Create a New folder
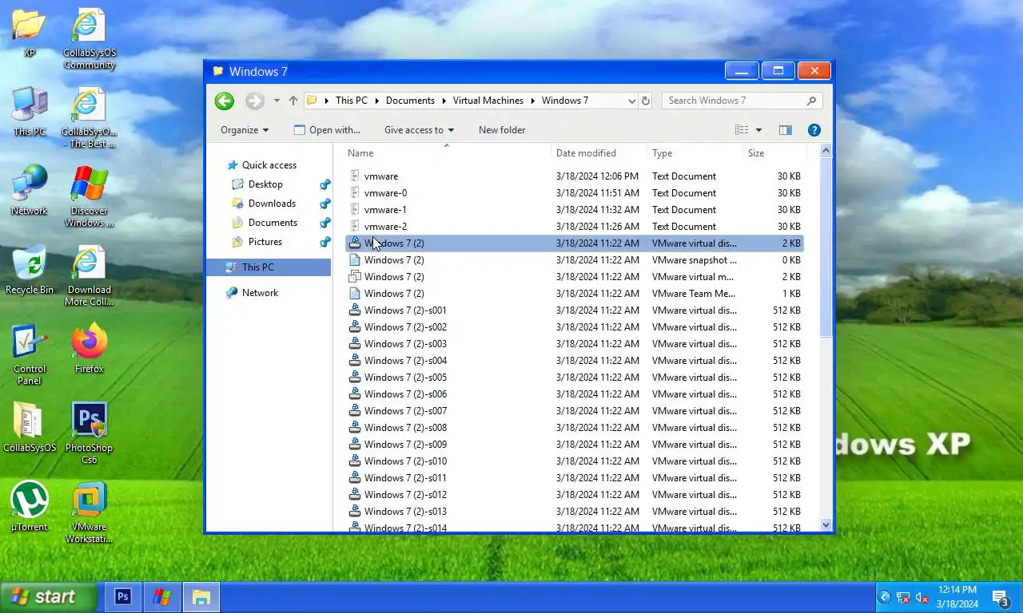The height and width of the screenshot is (613, 1023). 502,130
